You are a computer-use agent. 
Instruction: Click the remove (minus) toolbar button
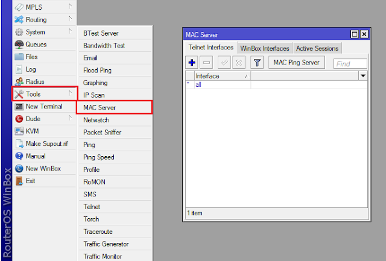206,63
